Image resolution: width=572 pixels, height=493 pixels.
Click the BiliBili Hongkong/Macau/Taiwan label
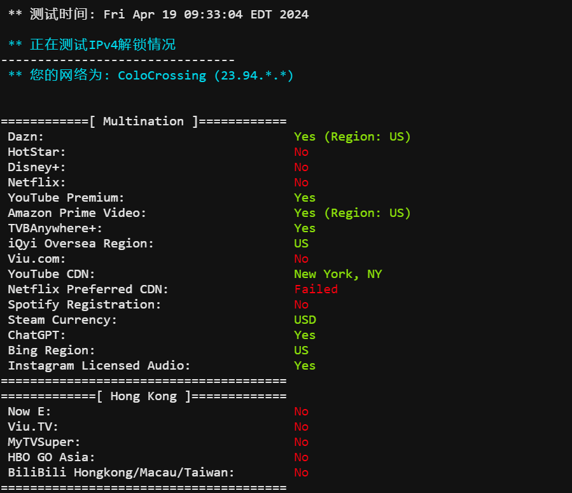point(121,473)
